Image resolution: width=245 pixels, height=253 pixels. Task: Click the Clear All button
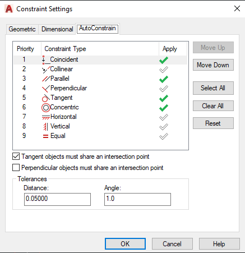213,106
